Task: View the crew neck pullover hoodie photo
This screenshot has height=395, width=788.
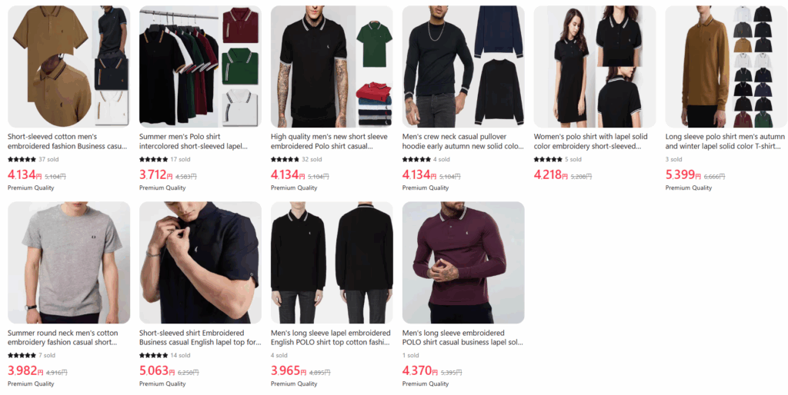Action: (x=463, y=66)
